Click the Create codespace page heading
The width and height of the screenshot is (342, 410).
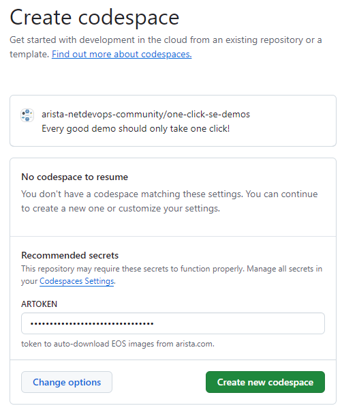pyautogui.click(x=95, y=17)
